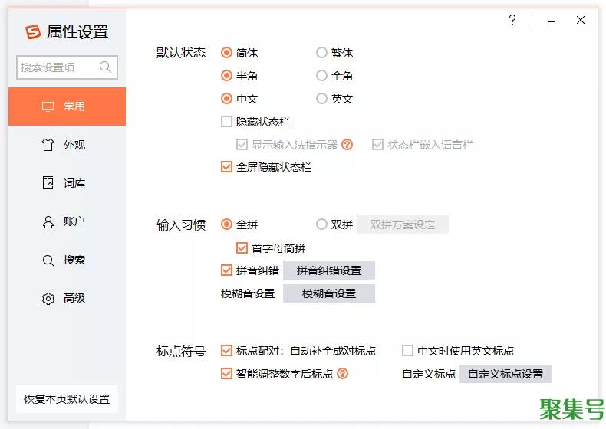Viewport: 606px width, 429px height.
Task: Select the 繁体 radio button
Action: 322,53
